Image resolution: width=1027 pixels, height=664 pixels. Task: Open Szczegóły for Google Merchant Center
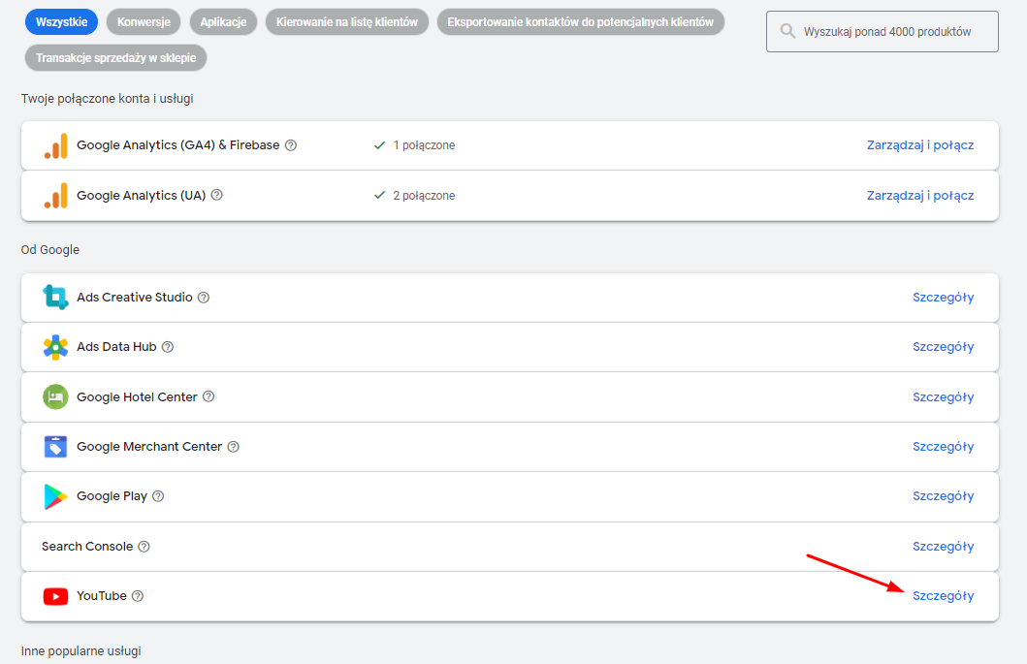[x=944, y=447]
